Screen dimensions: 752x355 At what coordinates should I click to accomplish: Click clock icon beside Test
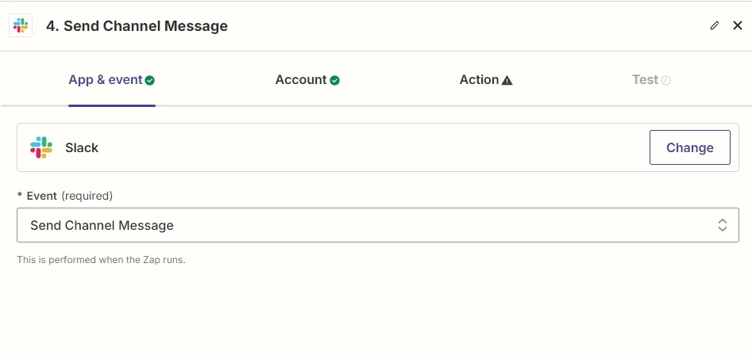click(665, 80)
